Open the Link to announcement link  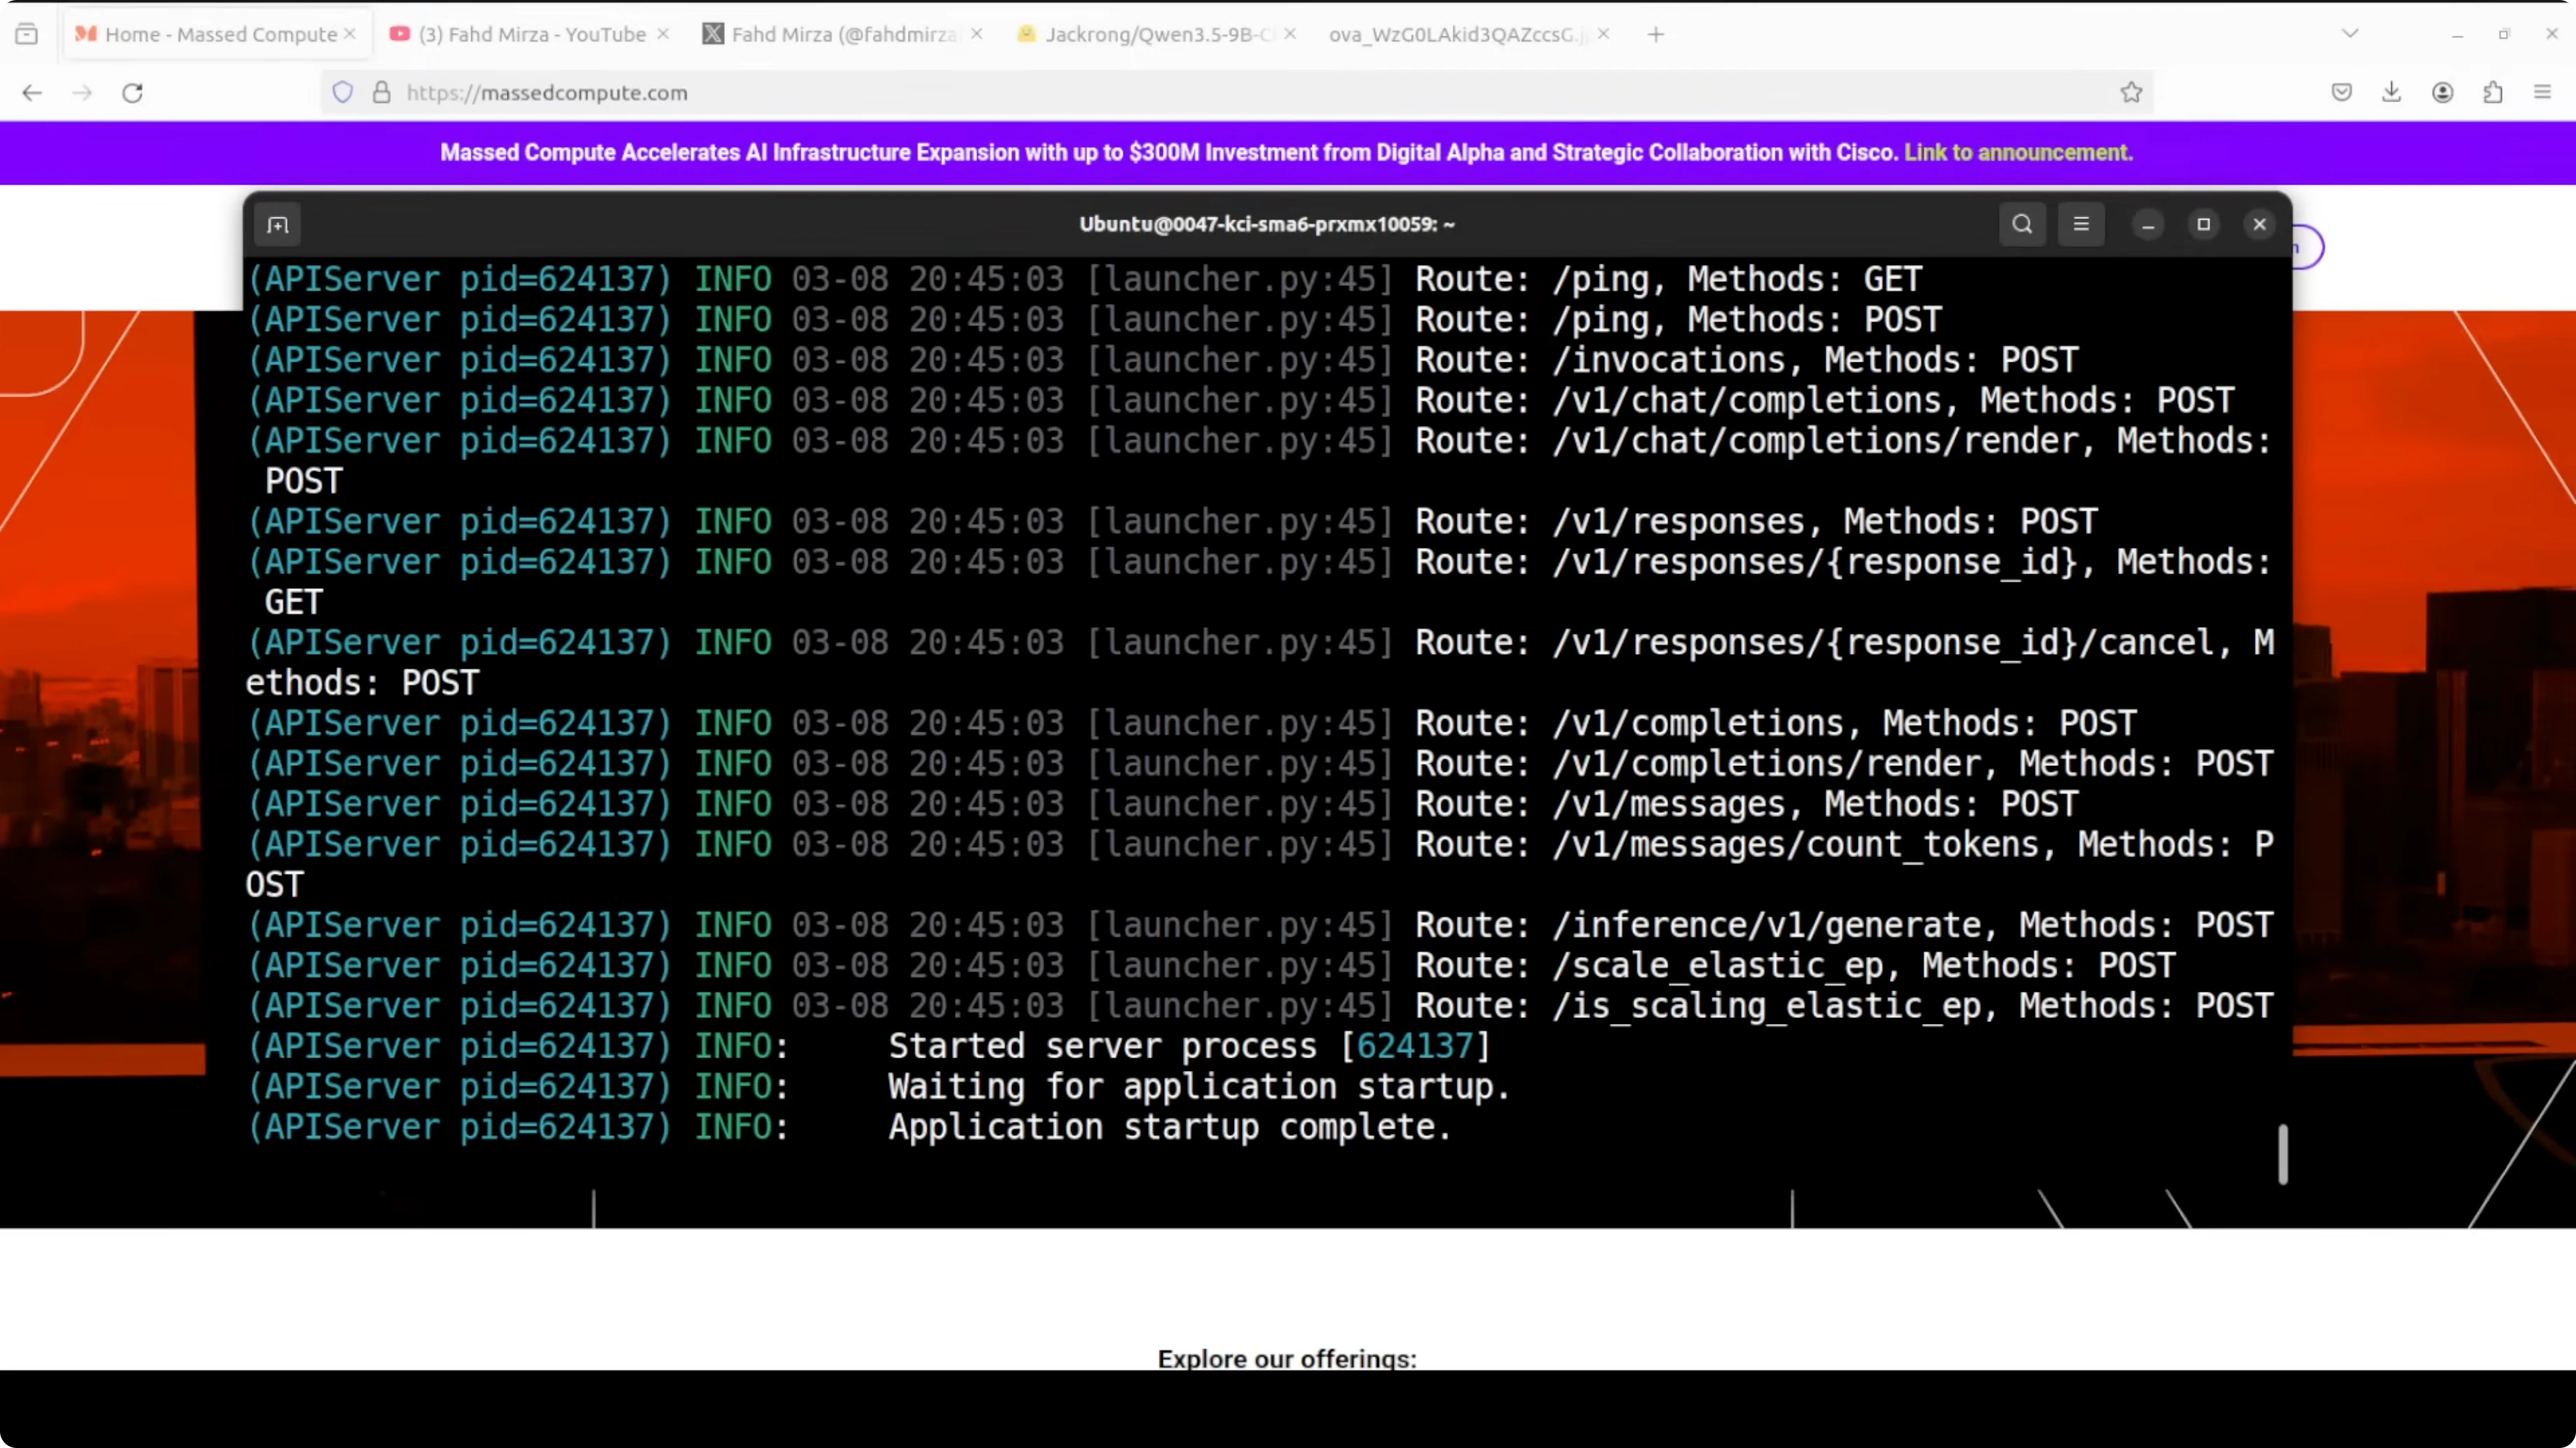[2017, 153]
